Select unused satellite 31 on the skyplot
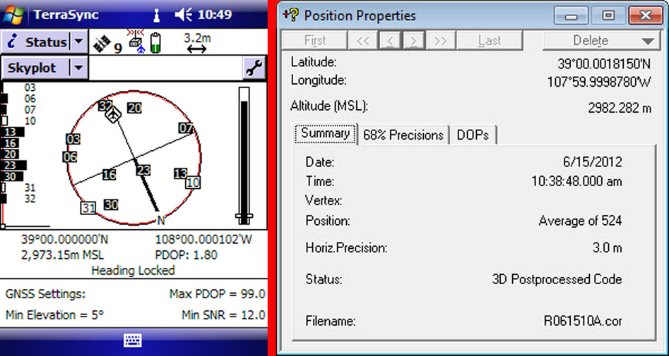This screenshot has height=356, width=669. 88,208
